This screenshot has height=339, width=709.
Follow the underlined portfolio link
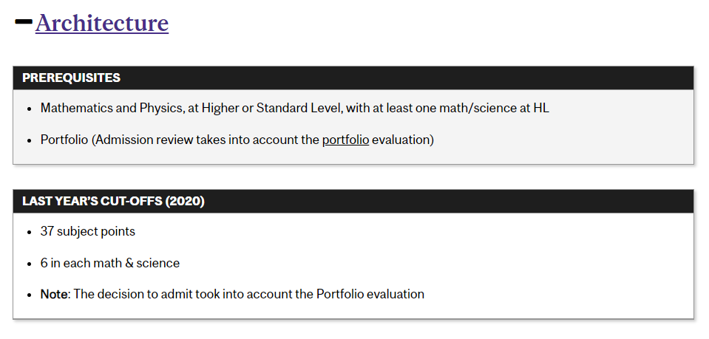point(345,140)
